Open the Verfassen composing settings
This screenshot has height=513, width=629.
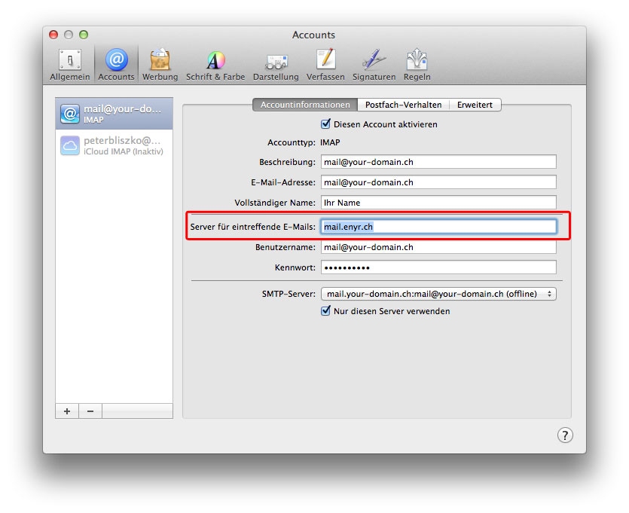click(x=325, y=65)
